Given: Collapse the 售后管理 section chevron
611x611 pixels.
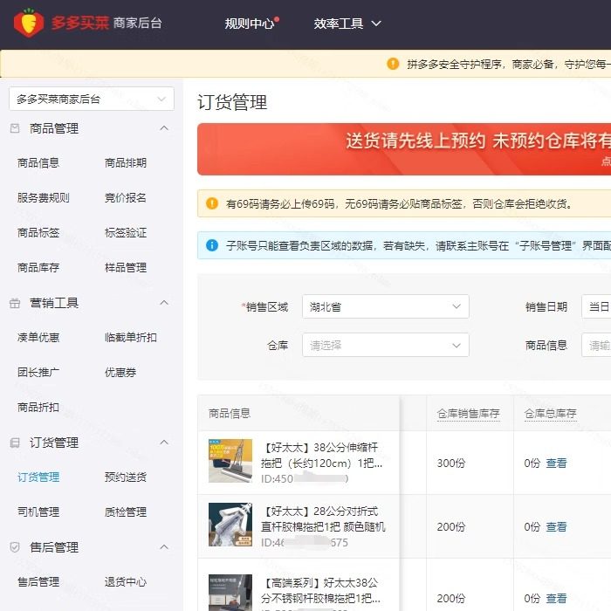Looking at the screenshot, I should [x=164, y=546].
